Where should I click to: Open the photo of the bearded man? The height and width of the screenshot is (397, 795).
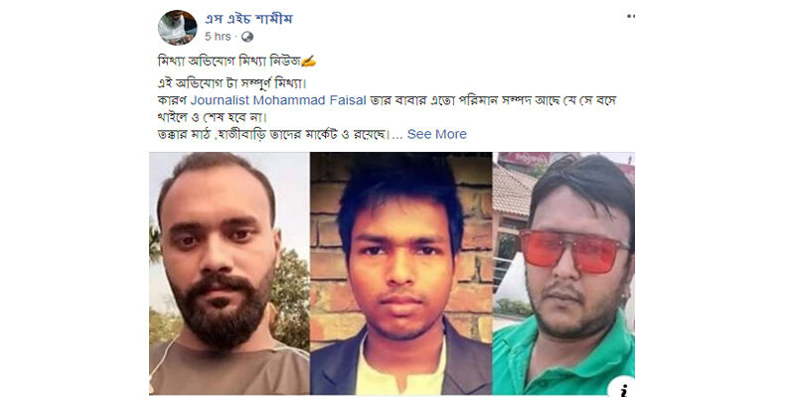coord(230,274)
